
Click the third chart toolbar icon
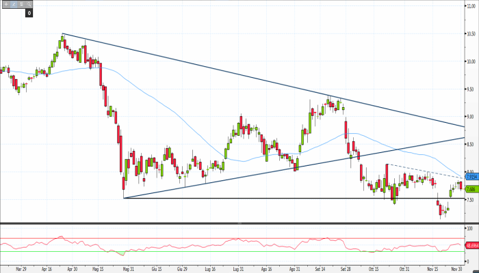21,4
